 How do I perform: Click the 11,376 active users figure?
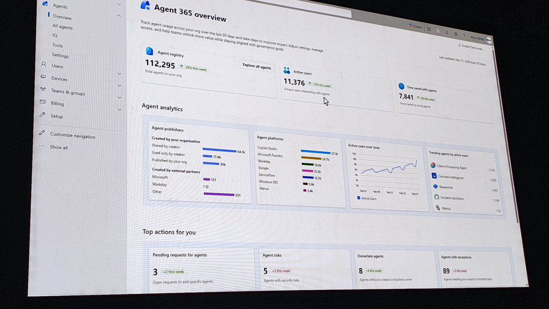click(x=294, y=82)
